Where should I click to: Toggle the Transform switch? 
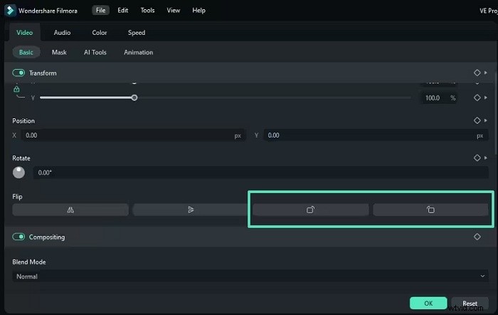coord(18,73)
